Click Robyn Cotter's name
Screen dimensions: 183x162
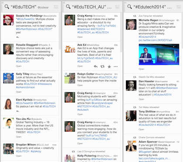click(86, 74)
